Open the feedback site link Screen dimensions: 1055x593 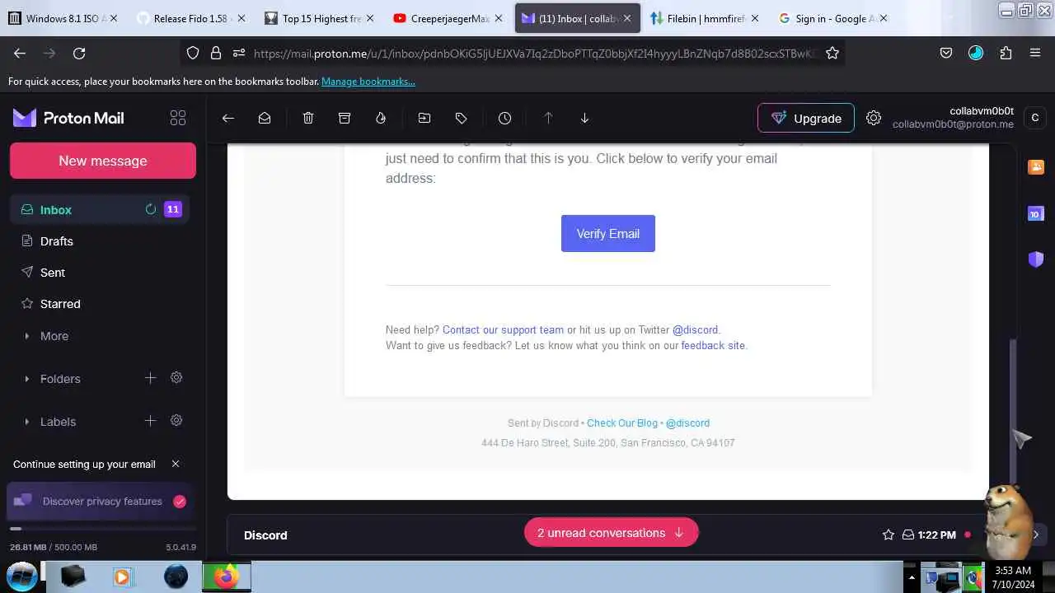pos(713,345)
